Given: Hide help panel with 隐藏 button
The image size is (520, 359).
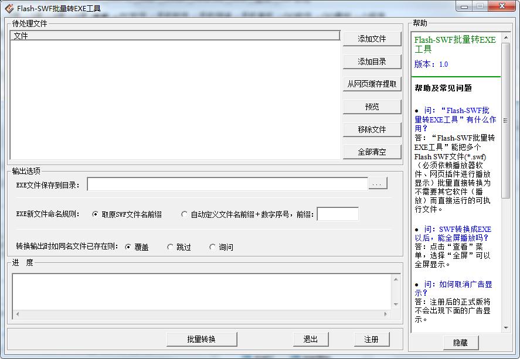Looking at the screenshot, I should [x=460, y=343].
